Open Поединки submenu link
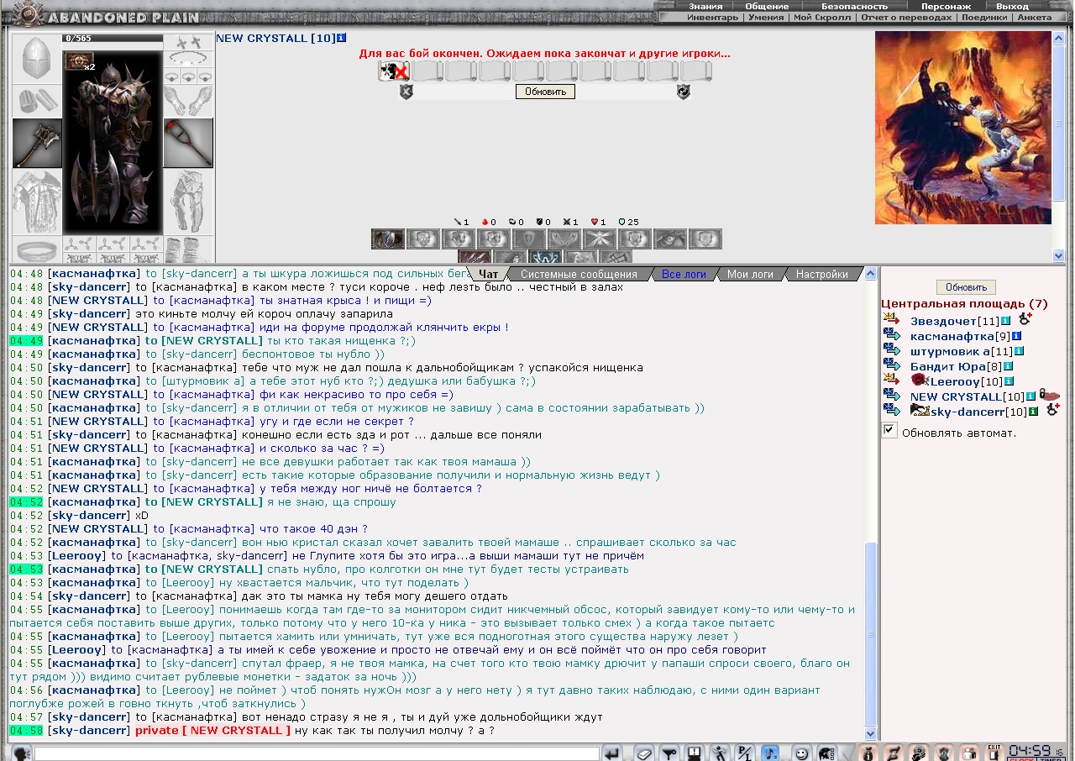The height and width of the screenshot is (761, 1075). [983, 17]
